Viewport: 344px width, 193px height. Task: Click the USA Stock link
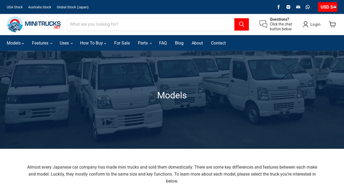pyautogui.click(x=15, y=7)
